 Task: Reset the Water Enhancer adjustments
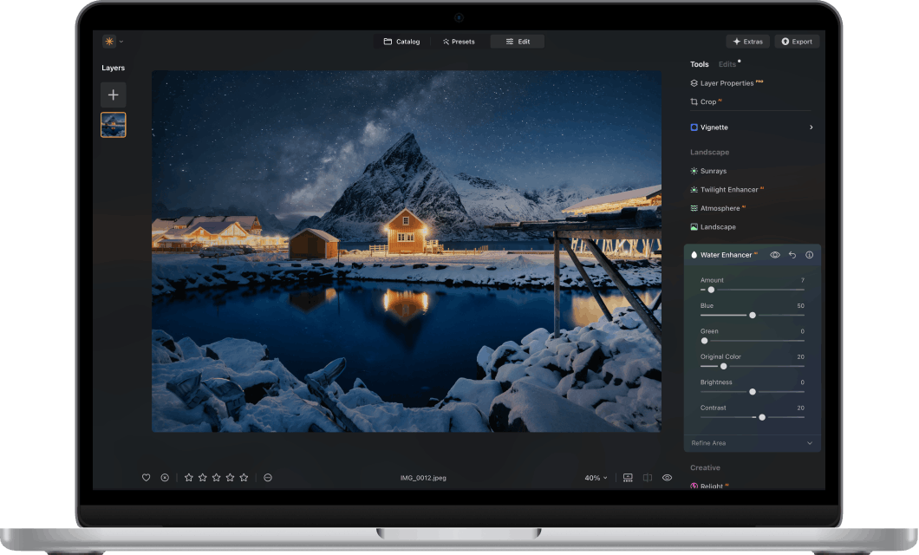coord(792,255)
